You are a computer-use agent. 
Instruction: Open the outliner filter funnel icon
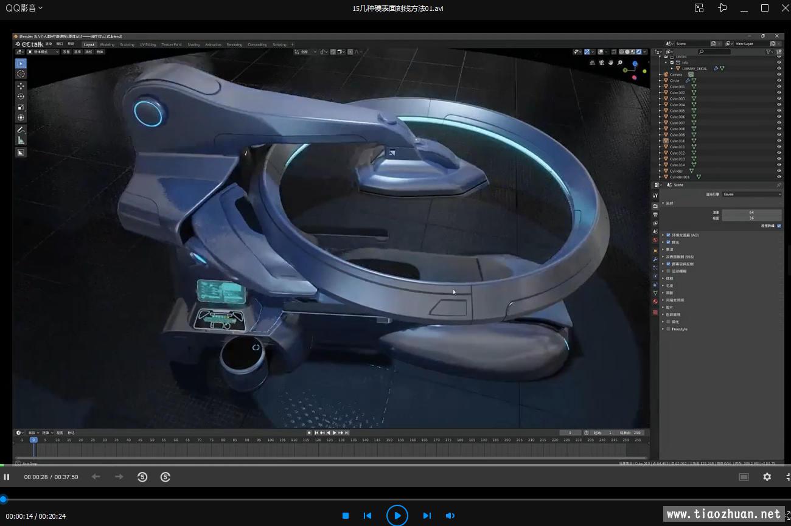(x=769, y=52)
